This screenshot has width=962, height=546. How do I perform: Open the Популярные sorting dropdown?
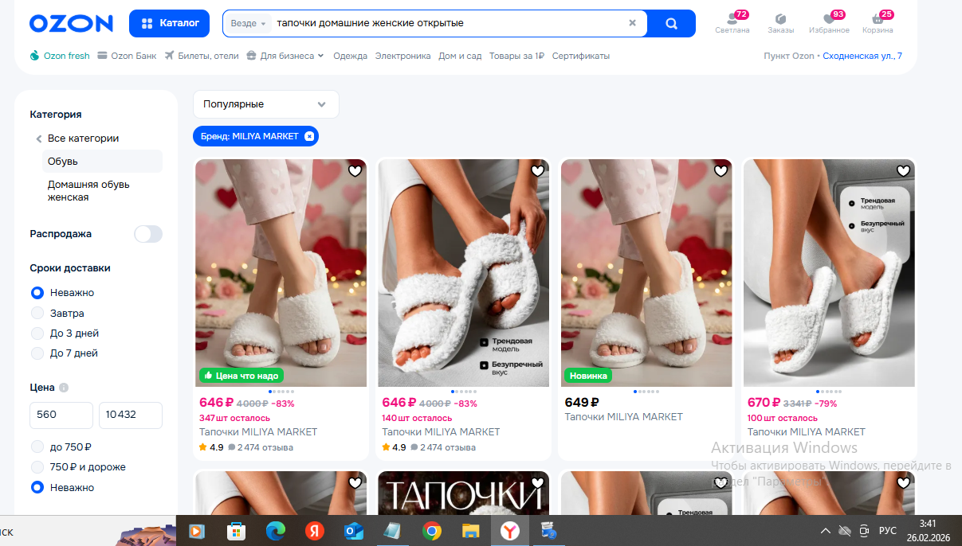tap(265, 104)
